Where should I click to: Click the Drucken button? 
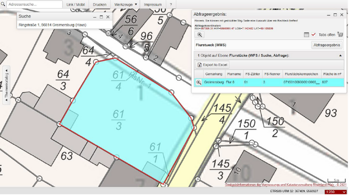pos(100,4)
